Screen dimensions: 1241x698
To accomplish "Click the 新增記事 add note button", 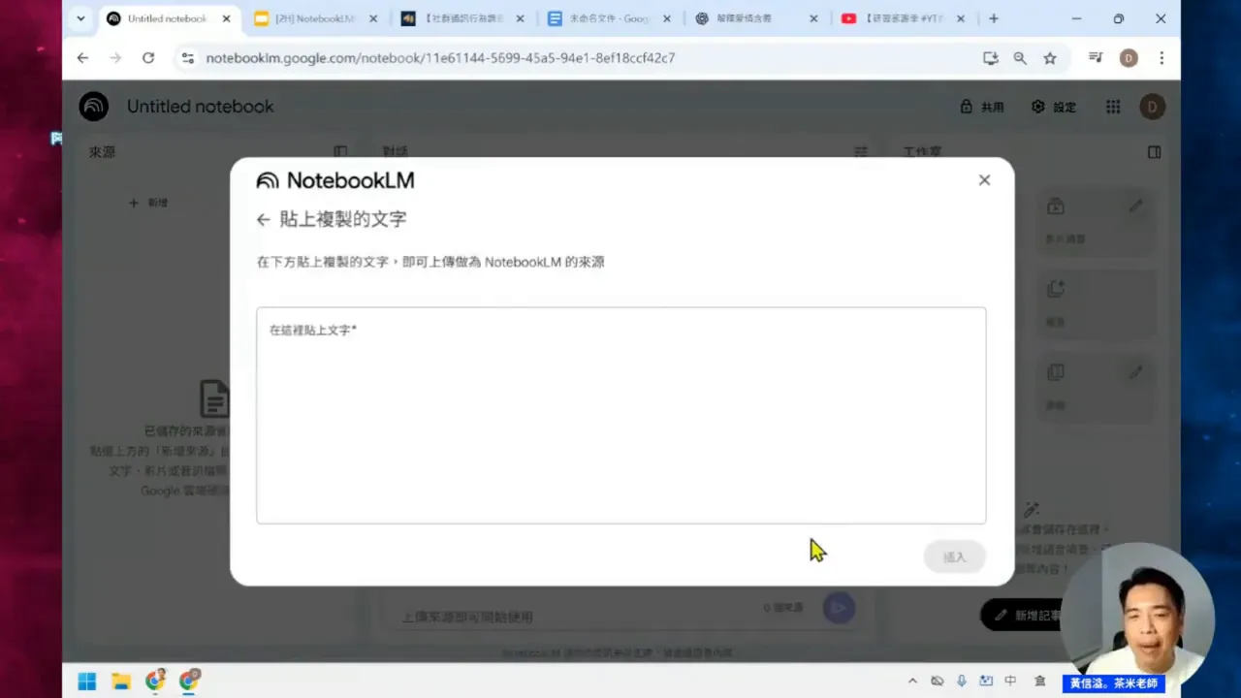I will point(1023,615).
